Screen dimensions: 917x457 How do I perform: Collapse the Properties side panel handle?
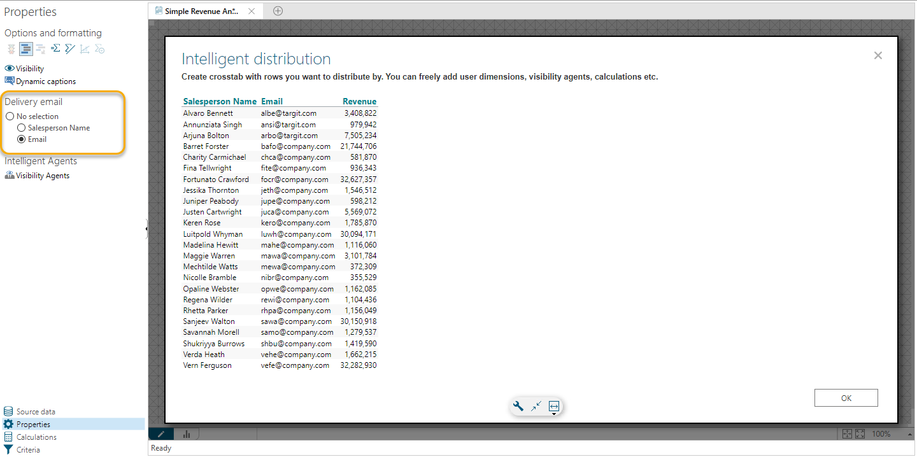click(146, 228)
